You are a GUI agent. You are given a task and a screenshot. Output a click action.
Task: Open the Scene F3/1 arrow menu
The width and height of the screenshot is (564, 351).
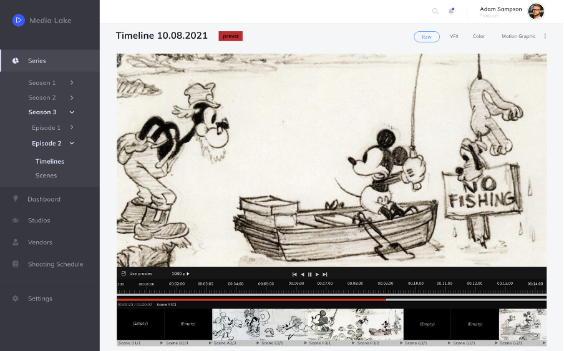353,343
